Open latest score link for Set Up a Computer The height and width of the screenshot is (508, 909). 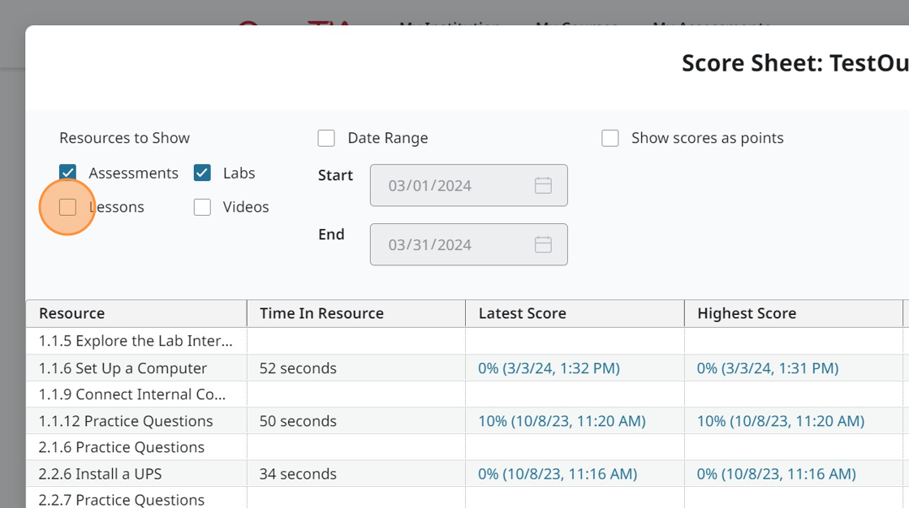point(549,368)
